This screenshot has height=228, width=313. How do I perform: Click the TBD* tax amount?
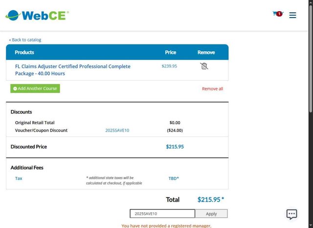(174, 179)
